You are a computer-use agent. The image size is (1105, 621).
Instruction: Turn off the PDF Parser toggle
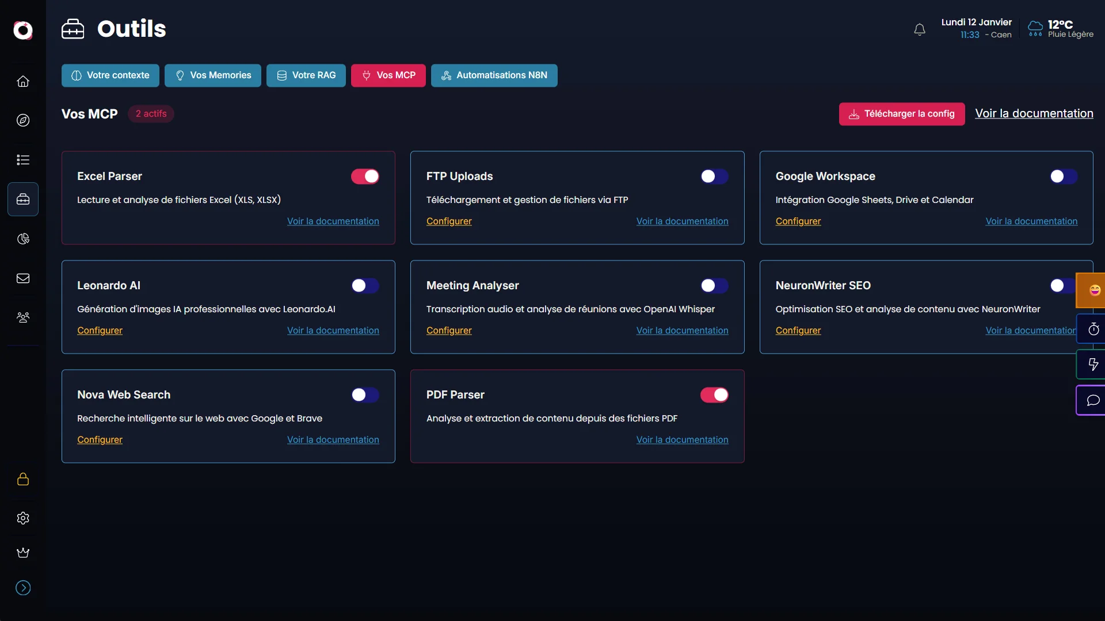coord(714,395)
